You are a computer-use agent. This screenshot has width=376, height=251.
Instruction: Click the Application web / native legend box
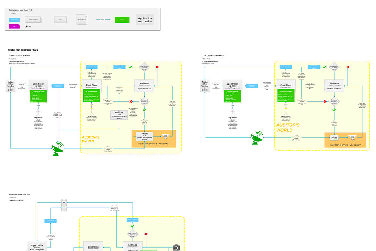(x=145, y=20)
